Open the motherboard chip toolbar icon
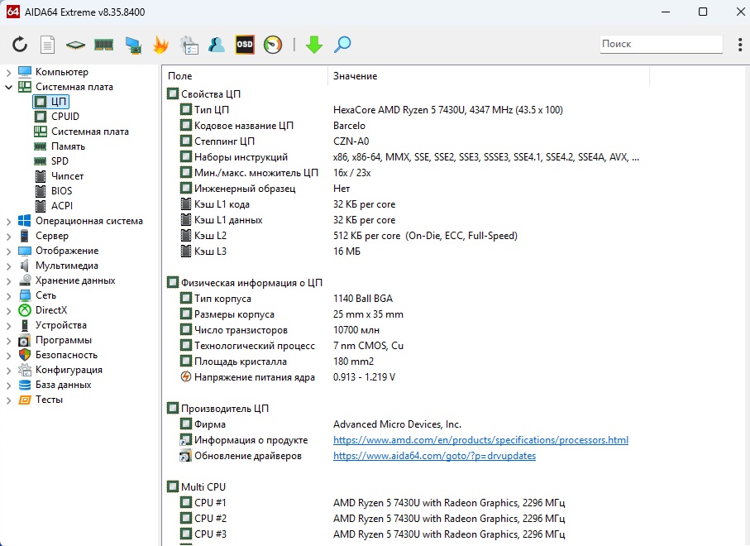This screenshot has height=546, width=750. [x=75, y=45]
